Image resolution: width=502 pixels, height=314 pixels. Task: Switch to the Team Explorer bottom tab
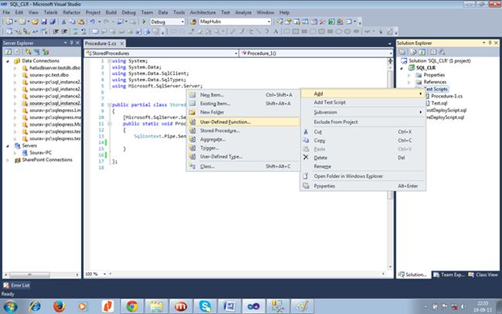click(449, 275)
